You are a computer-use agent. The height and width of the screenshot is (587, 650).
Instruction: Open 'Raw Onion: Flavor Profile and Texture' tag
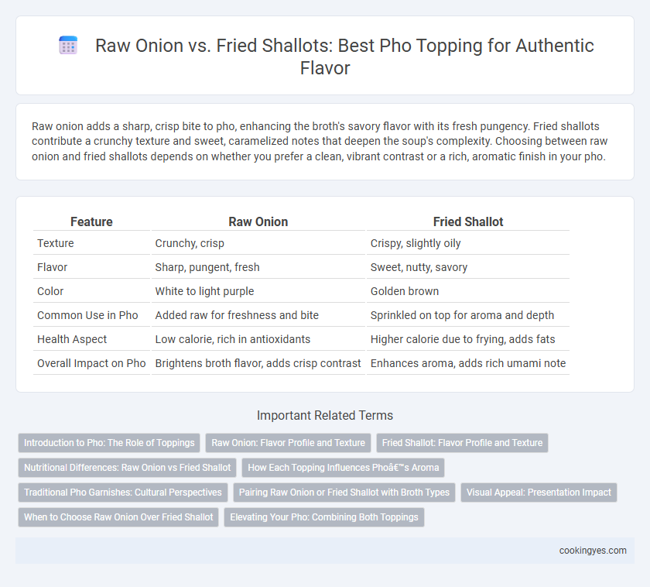(288, 443)
